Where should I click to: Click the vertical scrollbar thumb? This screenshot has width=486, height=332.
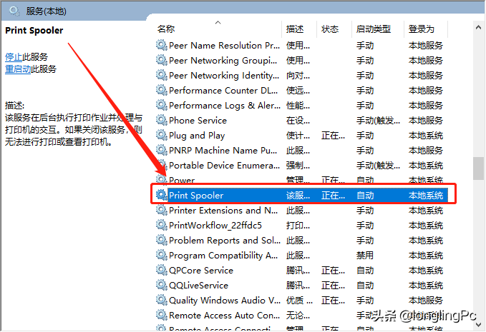478,168
